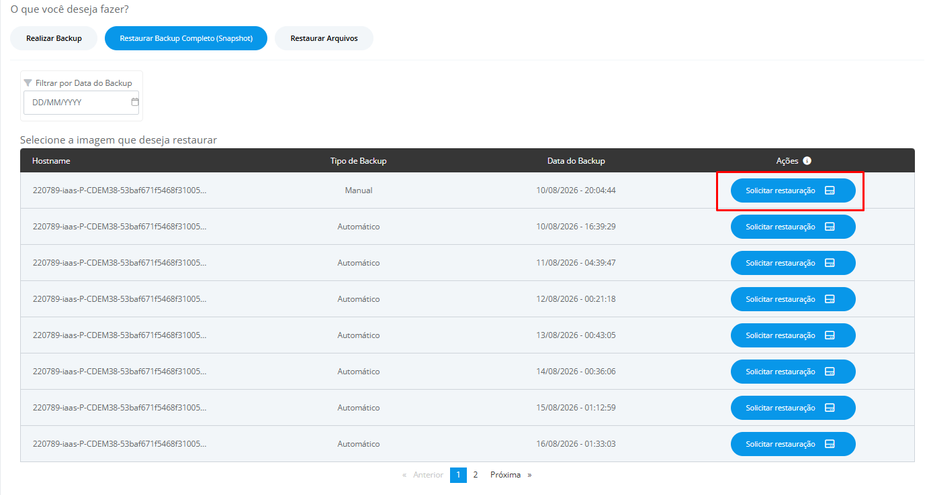Image resolution: width=929 pixels, height=495 pixels.
Task: Click the date 13/08/2026 - 00:43:05
Action: 576,335
